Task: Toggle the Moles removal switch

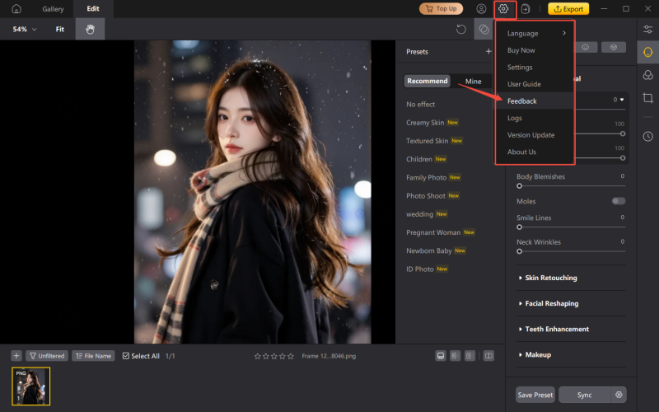Action: [x=618, y=201]
